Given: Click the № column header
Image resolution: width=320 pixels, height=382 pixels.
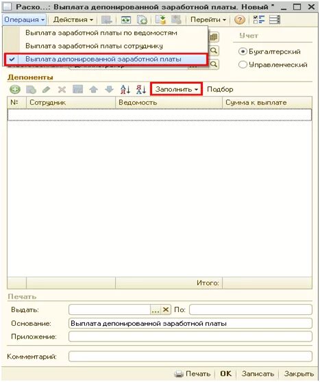Looking at the screenshot, I should pos(17,103).
